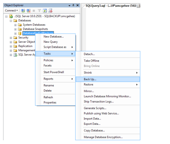This screenshot has height=144, width=170.
Task: Open the Policies submenu
Action: pyautogui.click(x=55, y=60)
